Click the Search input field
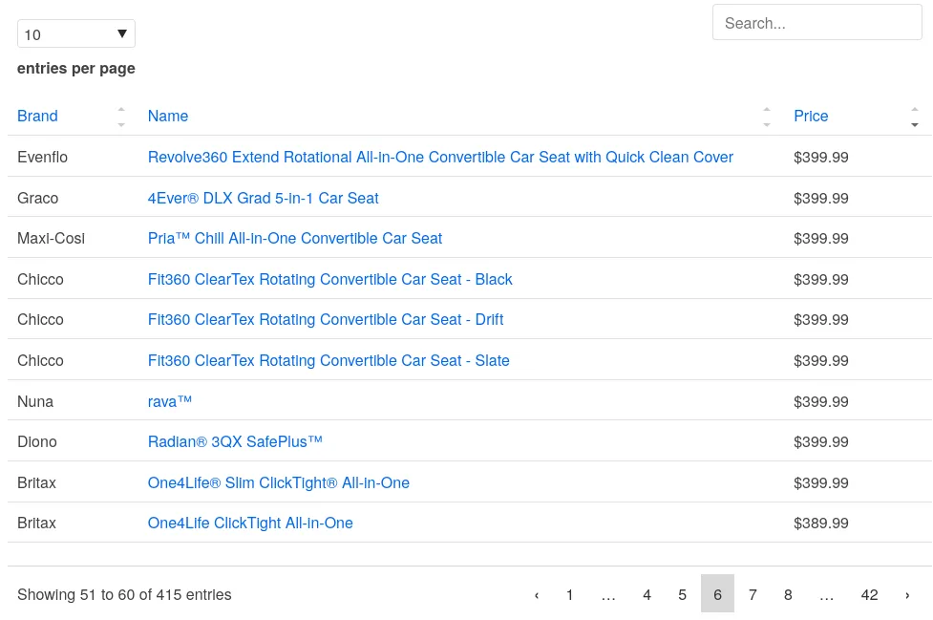 [x=816, y=23]
